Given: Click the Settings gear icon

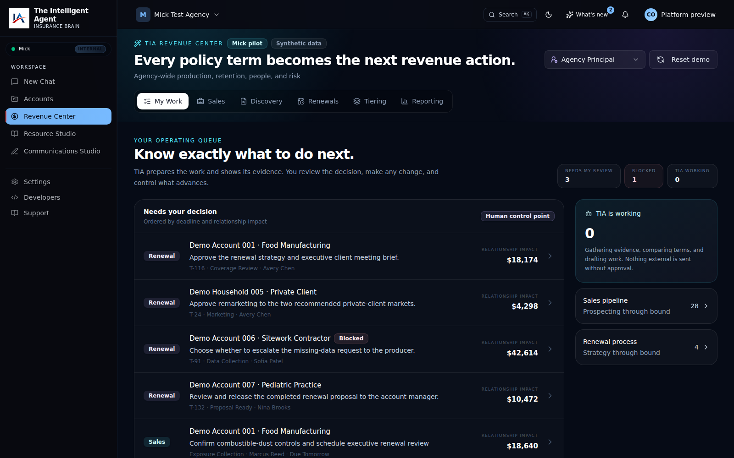Looking at the screenshot, I should pyautogui.click(x=15, y=182).
